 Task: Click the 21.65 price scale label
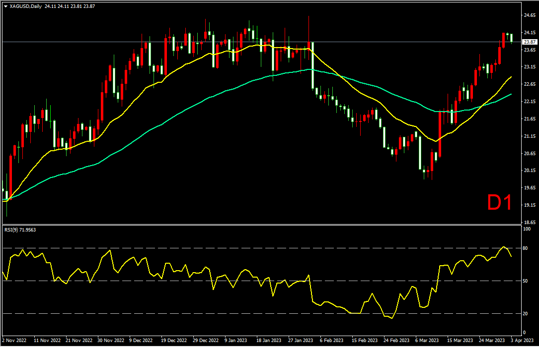530,118
